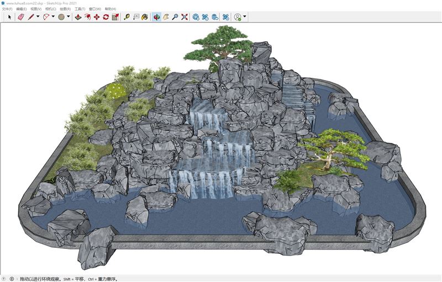Click the status bar credits info icon
This screenshot has width=442, height=282.
point(12,279)
